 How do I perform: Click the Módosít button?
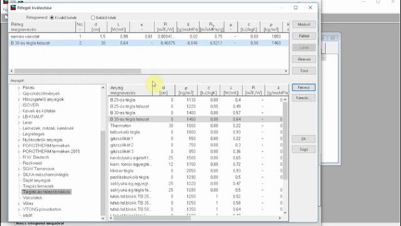[304, 24]
